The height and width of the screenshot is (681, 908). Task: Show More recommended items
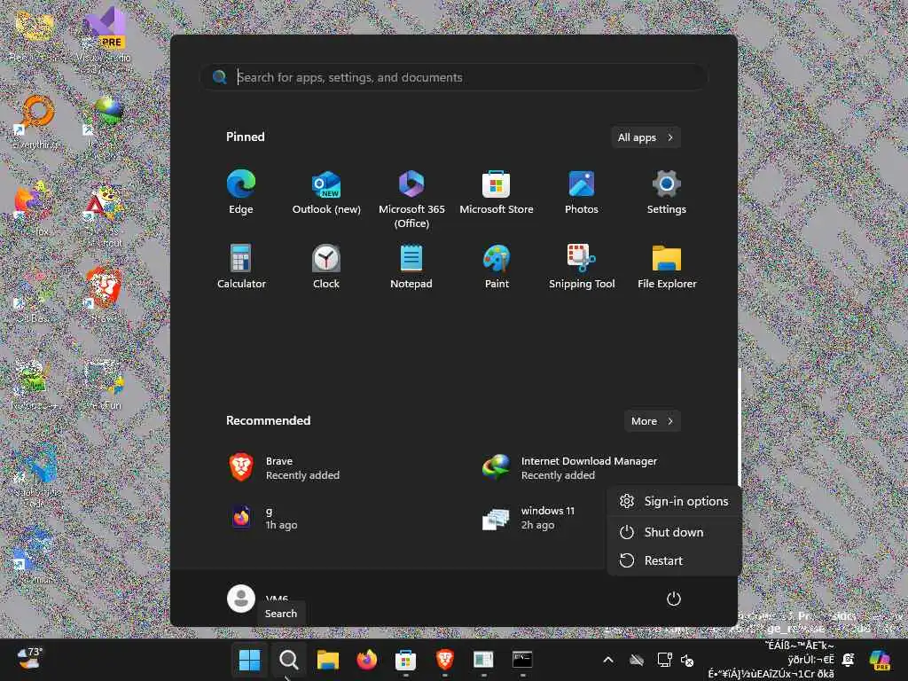652,421
